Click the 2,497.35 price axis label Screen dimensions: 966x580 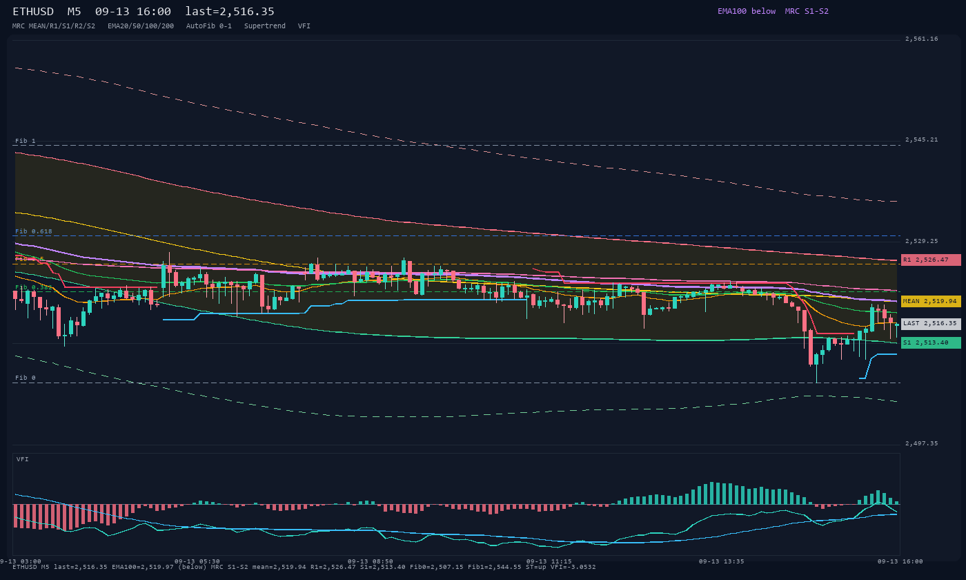pyautogui.click(x=922, y=443)
